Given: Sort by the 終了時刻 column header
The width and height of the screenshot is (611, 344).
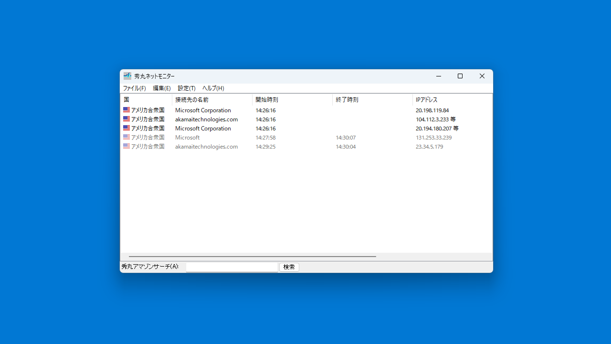Looking at the screenshot, I should point(372,100).
